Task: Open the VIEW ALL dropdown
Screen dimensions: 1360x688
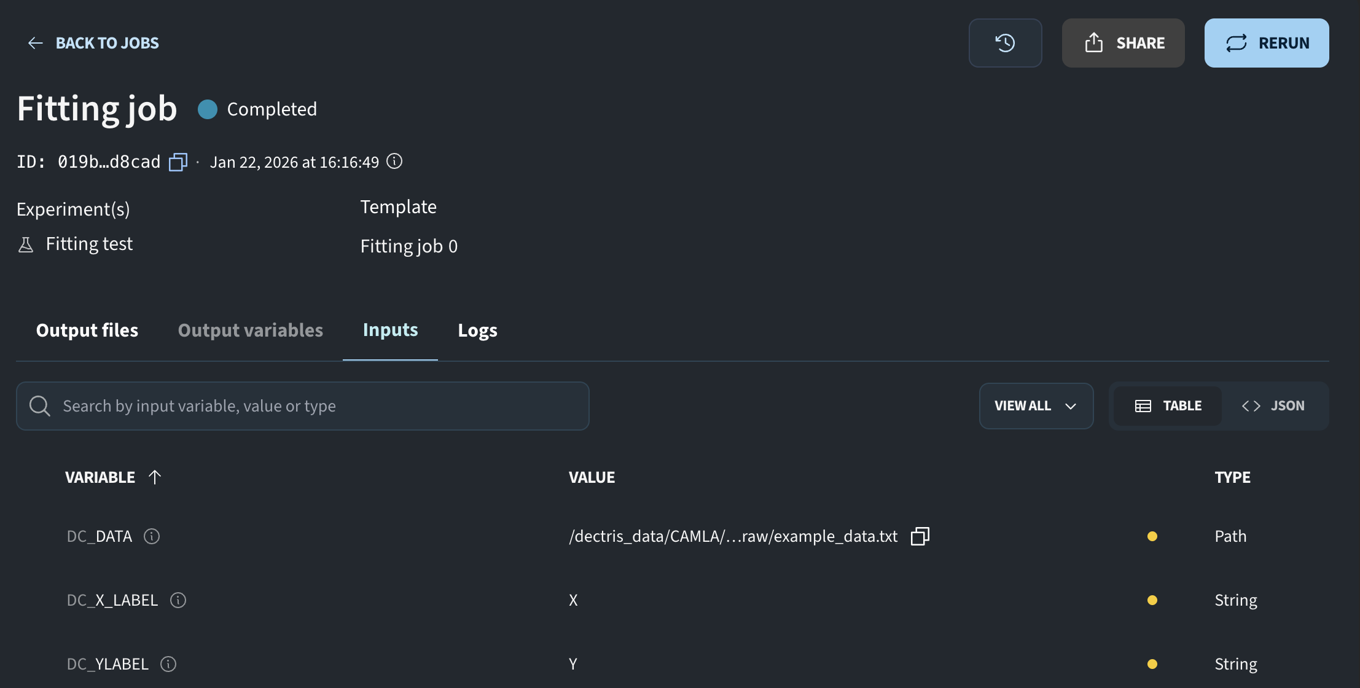Action: (1036, 406)
